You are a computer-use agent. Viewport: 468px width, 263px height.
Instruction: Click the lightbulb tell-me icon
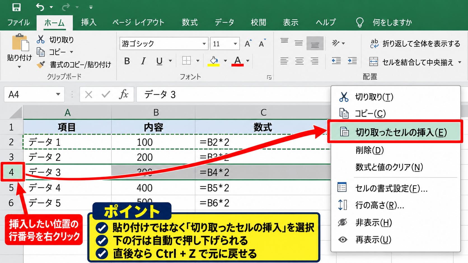(360, 22)
